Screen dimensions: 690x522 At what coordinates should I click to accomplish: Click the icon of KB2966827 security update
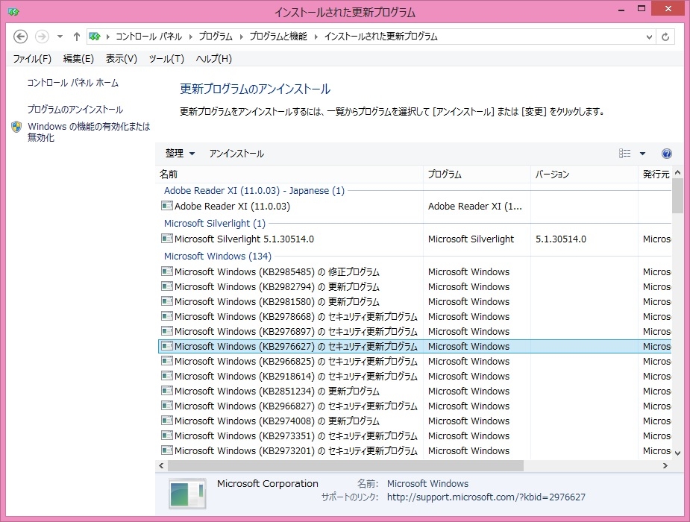[167, 406]
